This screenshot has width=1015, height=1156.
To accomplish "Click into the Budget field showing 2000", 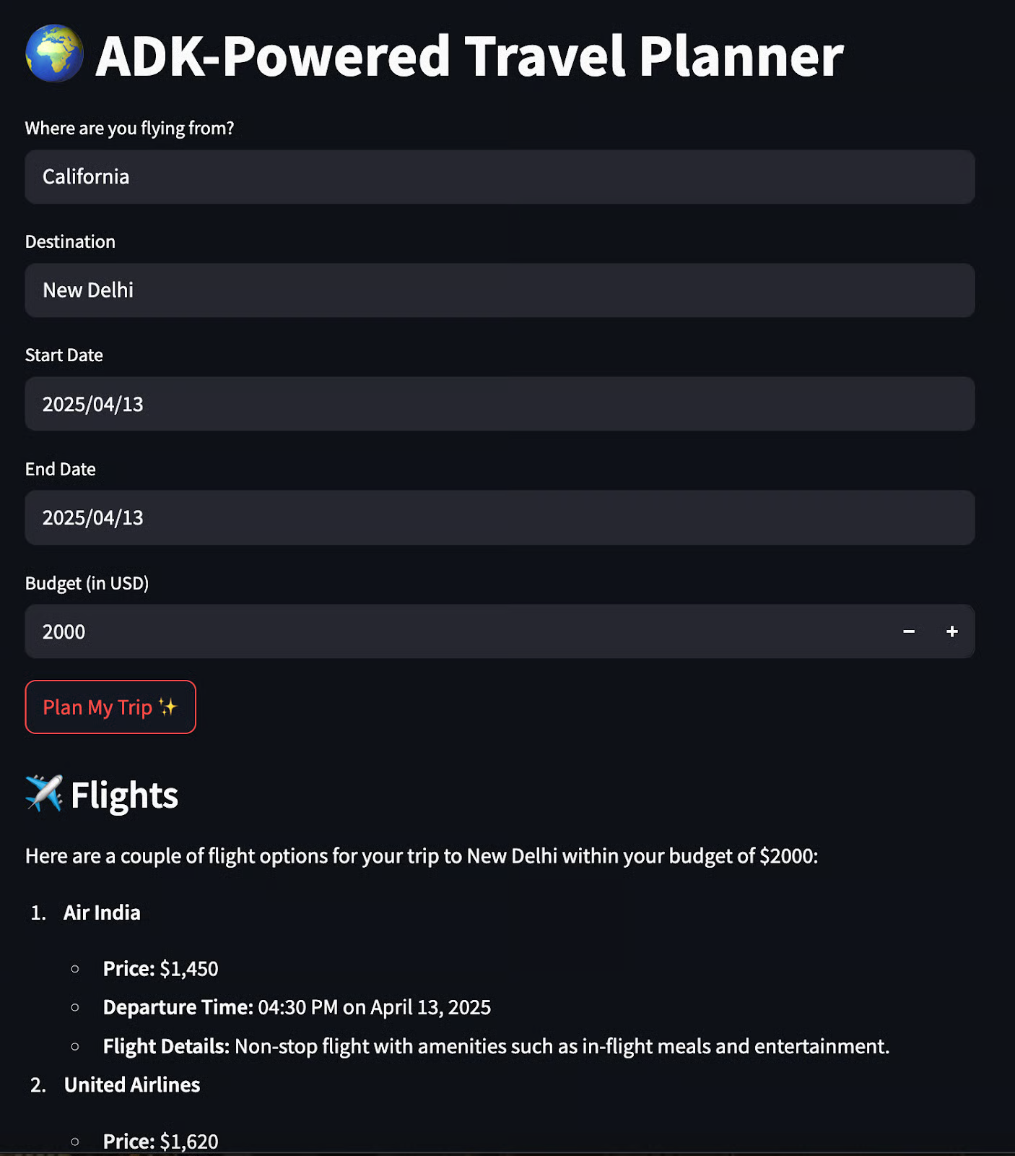I will (x=455, y=631).
